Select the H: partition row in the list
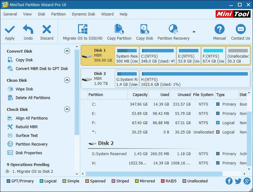The height and width of the screenshot is (192, 253). 164,163
